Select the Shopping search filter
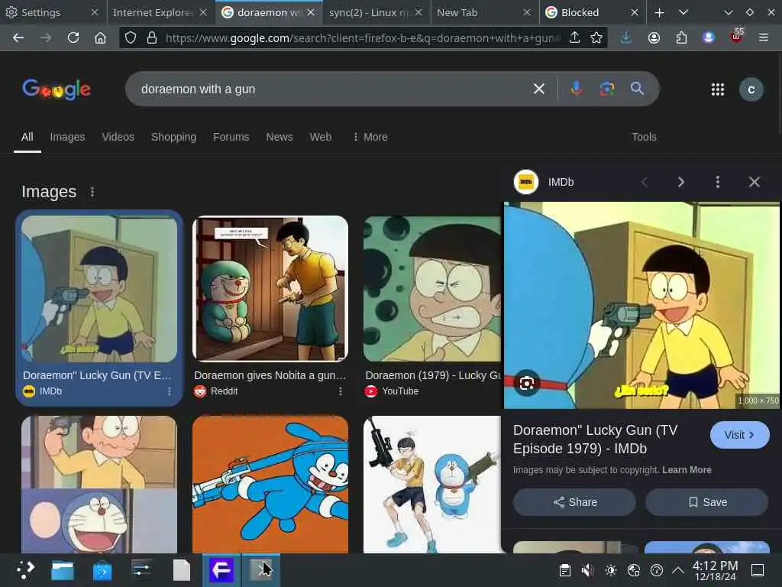The height and width of the screenshot is (587, 782). 173,137
